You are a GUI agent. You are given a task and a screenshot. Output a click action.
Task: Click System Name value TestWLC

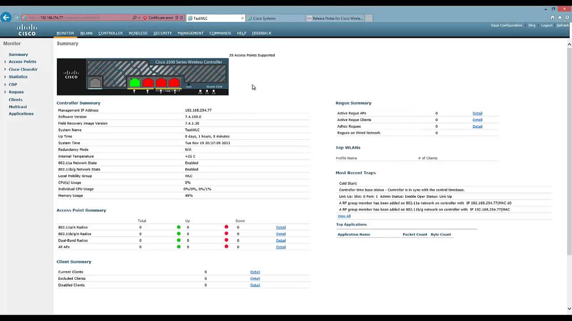pos(192,130)
